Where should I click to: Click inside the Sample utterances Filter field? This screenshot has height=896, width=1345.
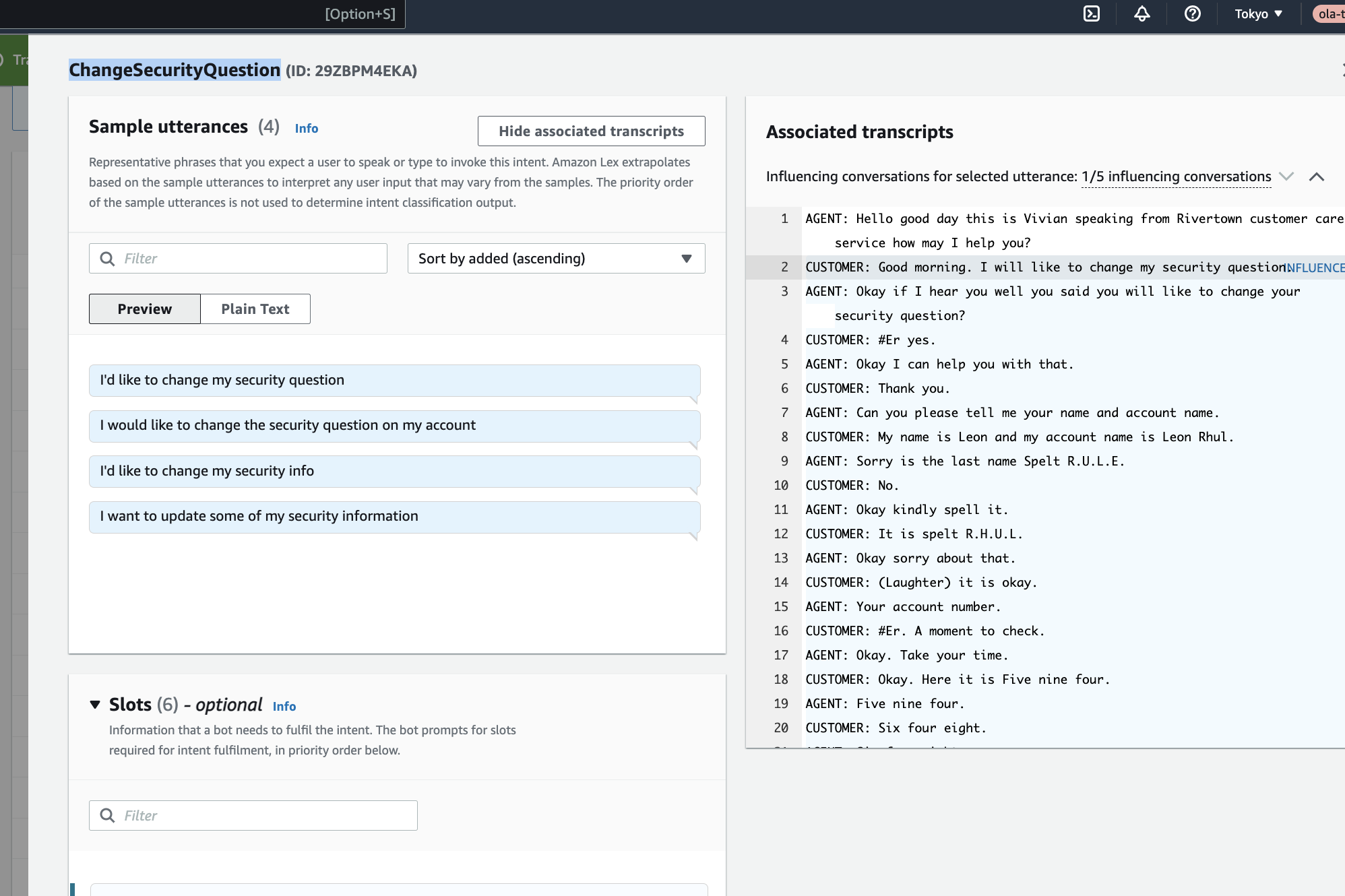coord(236,258)
